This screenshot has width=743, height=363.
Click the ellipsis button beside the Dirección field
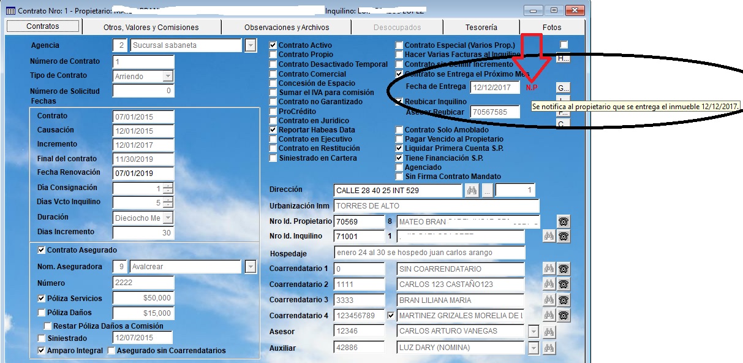(487, 190)
